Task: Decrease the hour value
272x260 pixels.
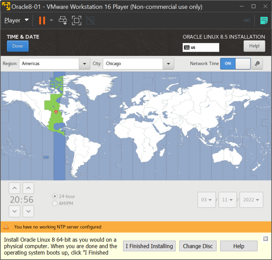Action: [15, 211]
